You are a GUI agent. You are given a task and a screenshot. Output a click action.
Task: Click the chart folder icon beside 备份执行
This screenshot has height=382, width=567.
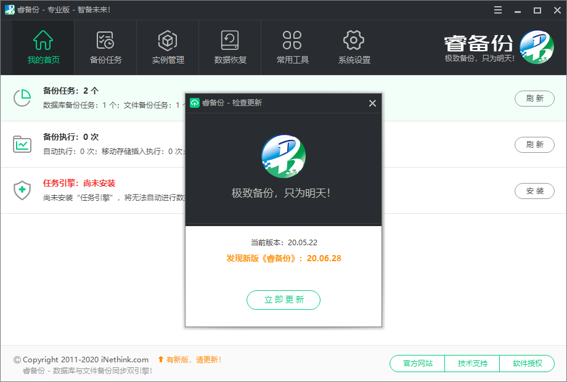click(x=22, y=144)
